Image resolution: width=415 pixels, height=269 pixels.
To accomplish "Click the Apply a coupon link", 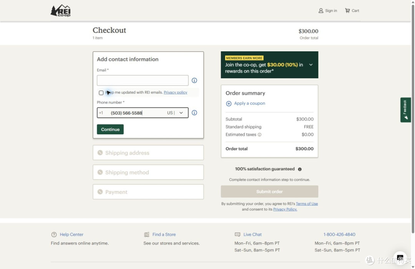I will click(x=250, y=103).
